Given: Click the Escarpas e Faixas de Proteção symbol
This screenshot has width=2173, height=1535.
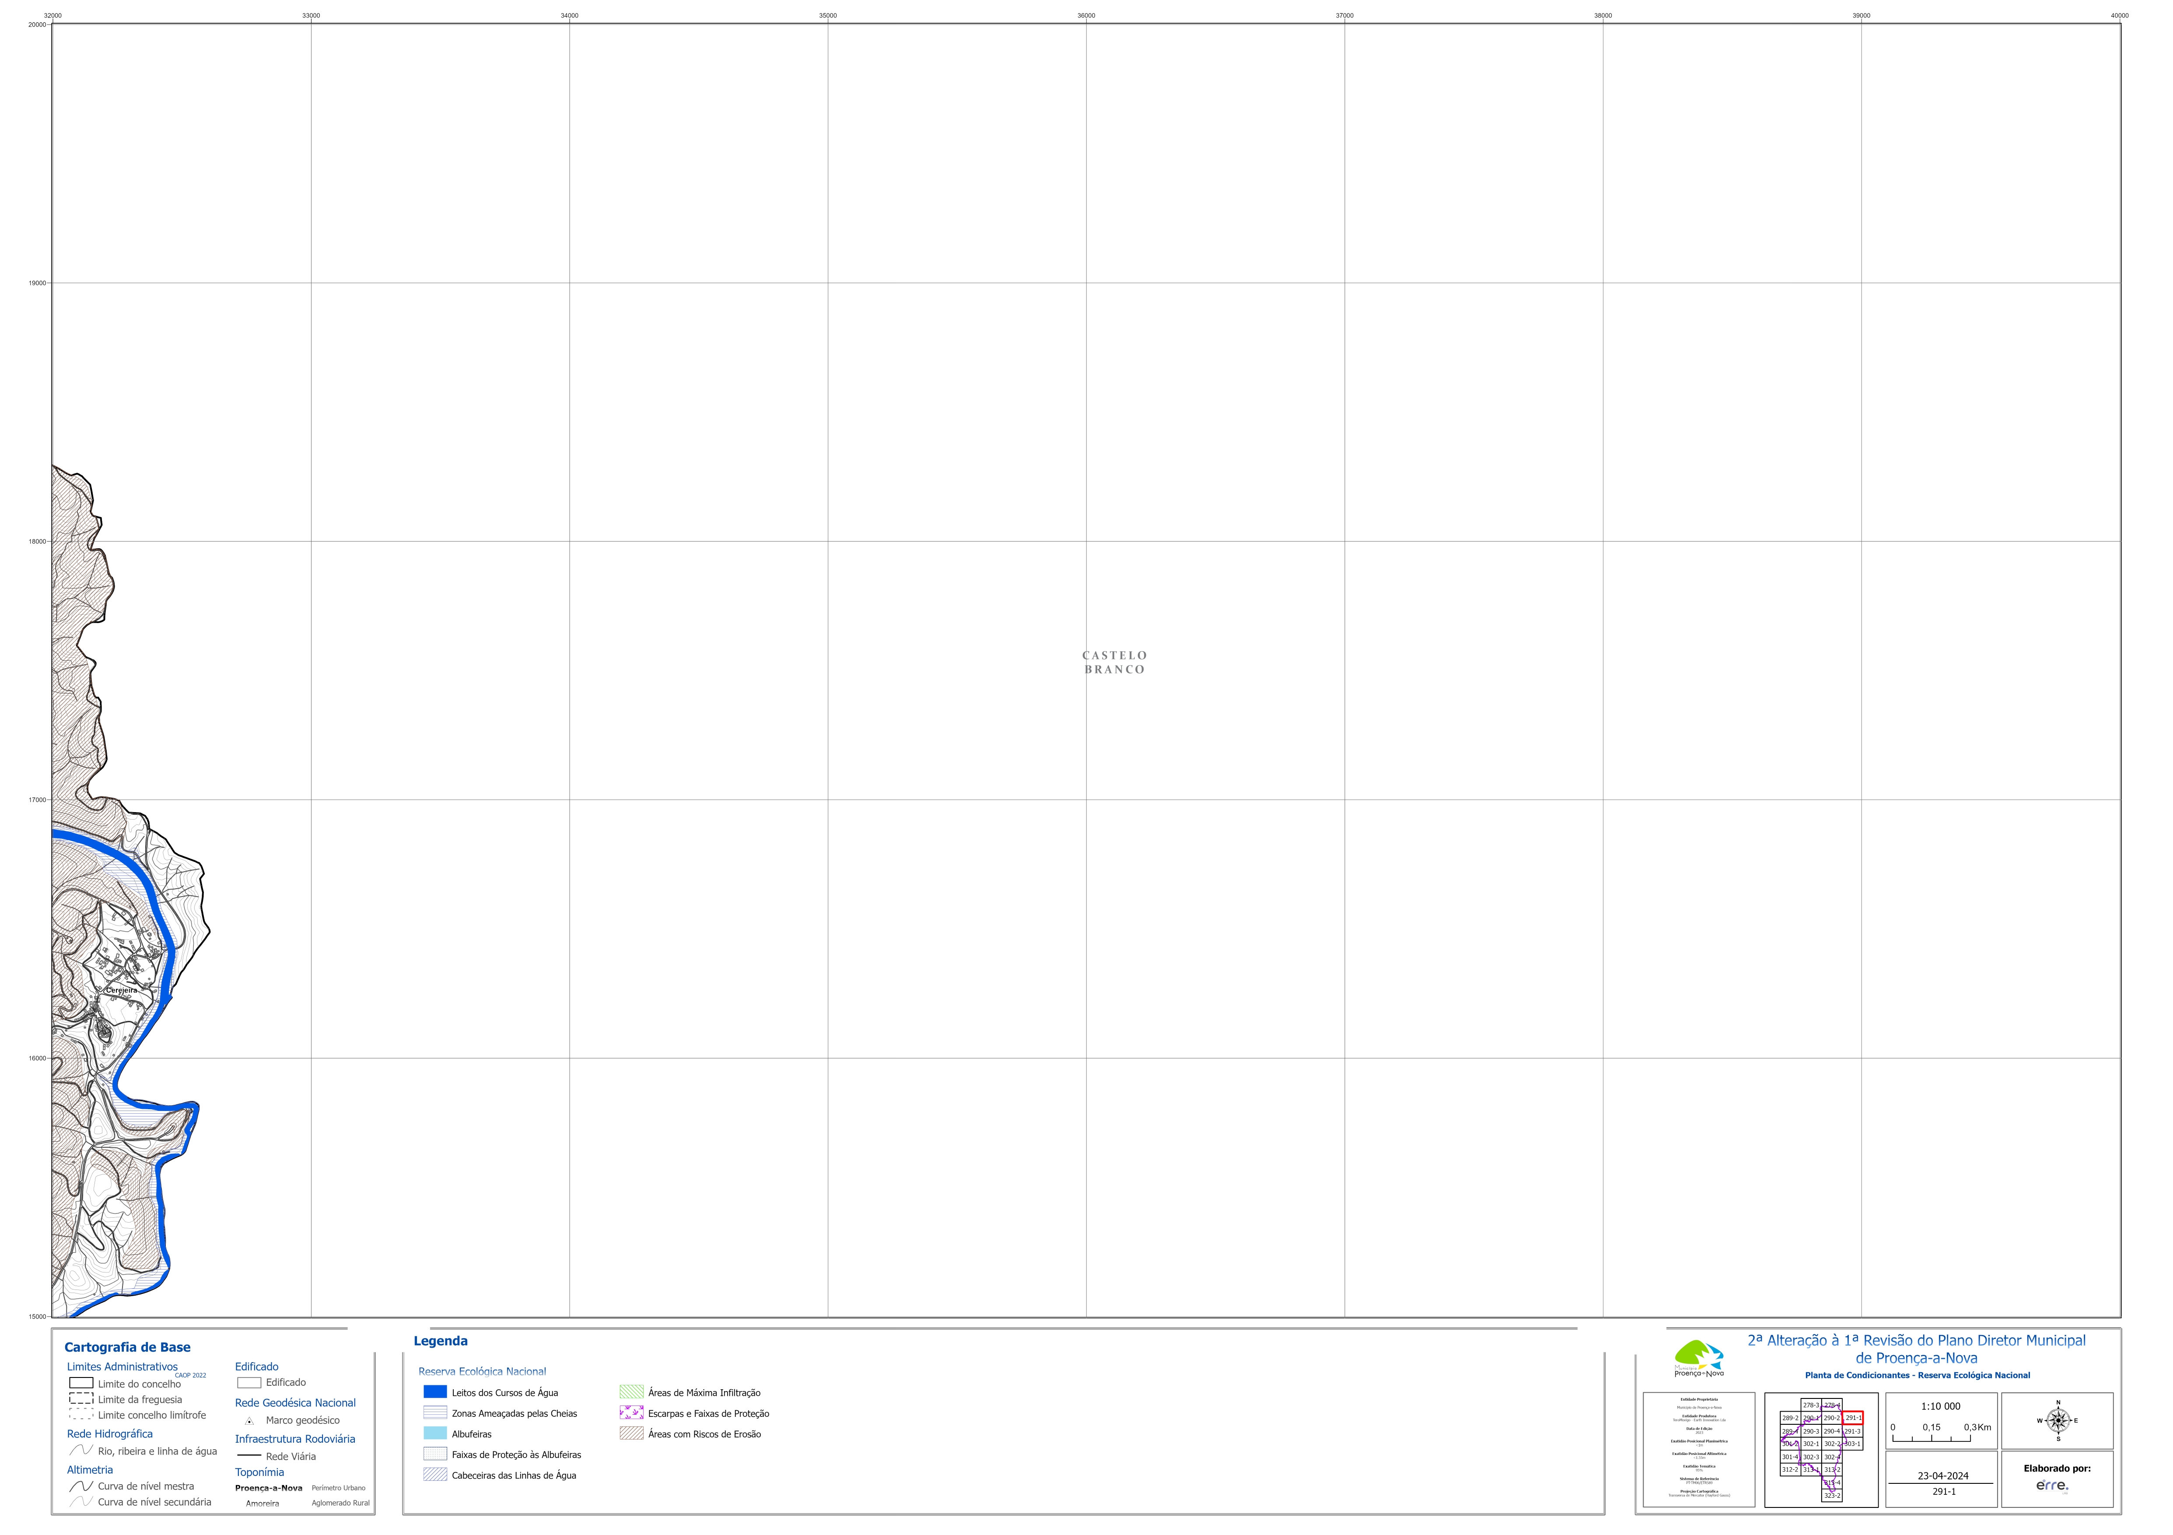Looking at the screenshot, I should coord(631,1413).
